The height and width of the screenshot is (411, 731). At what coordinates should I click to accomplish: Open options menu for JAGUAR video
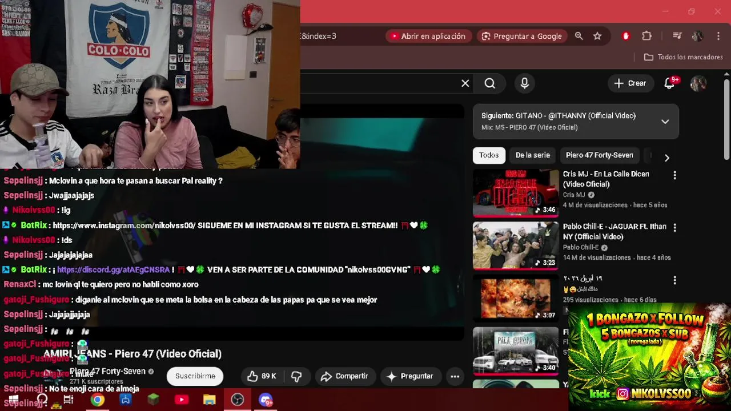(x=674, y=228)
